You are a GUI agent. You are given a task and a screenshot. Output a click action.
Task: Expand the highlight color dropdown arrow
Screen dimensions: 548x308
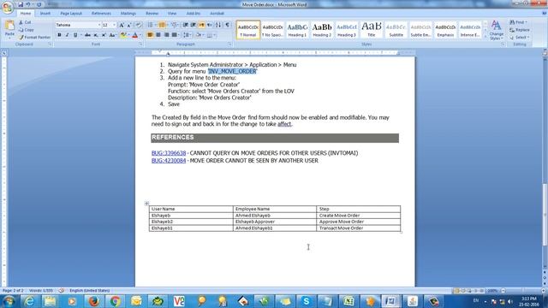click(x=128, y=35)
